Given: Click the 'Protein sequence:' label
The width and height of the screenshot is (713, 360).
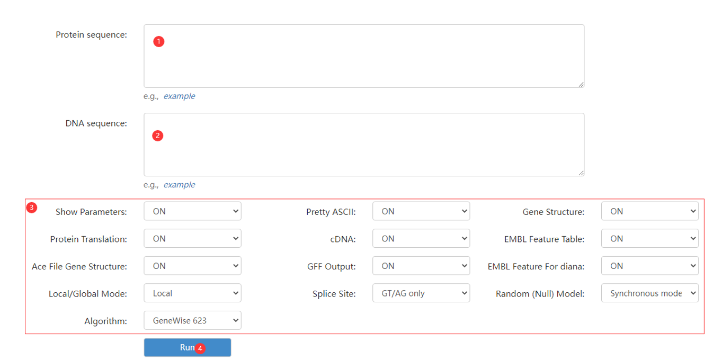Looking at the screenshot, I should tap(92, 35).
